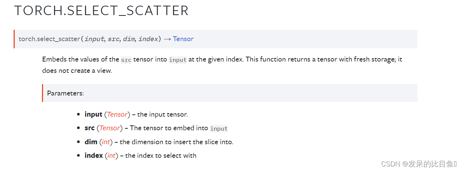This screenshot has width=462, height=171.
Task: Click the src code tag in description
Action: 126,60
